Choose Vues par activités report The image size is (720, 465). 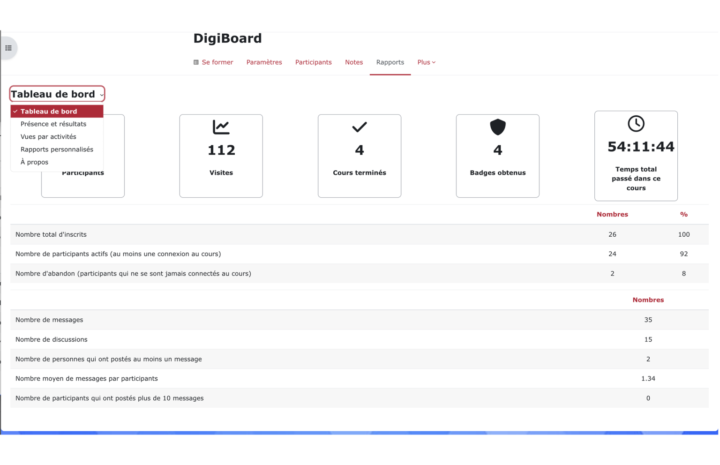(x=48, y=136)
